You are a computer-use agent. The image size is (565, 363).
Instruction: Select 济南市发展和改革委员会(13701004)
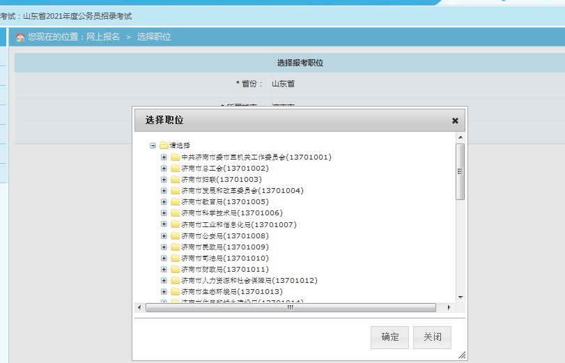tap(242, 191)
